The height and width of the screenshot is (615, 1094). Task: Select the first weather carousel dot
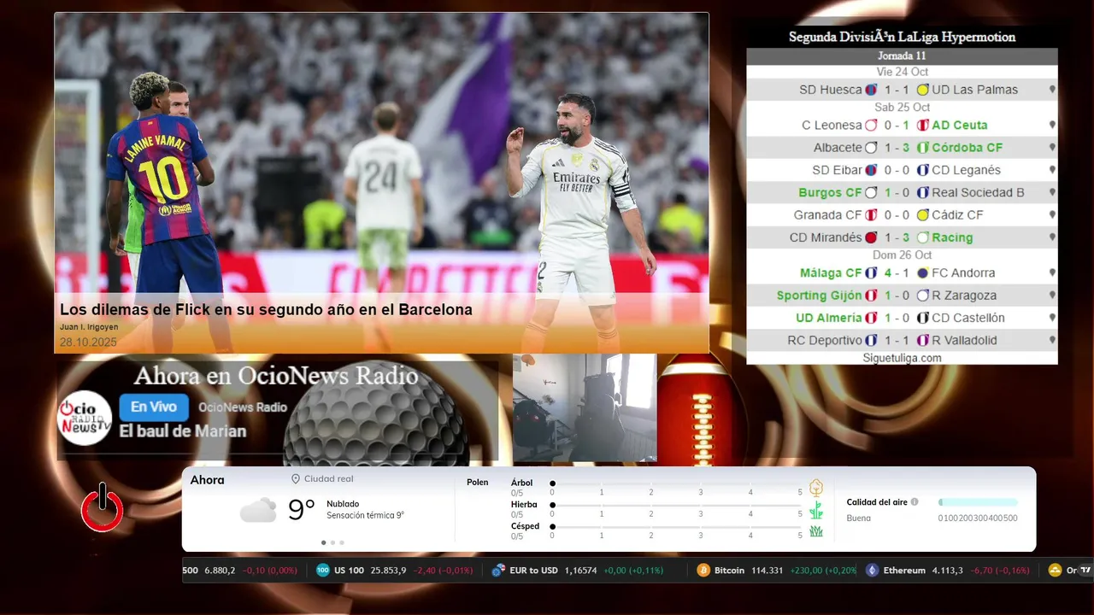(323, 542)
